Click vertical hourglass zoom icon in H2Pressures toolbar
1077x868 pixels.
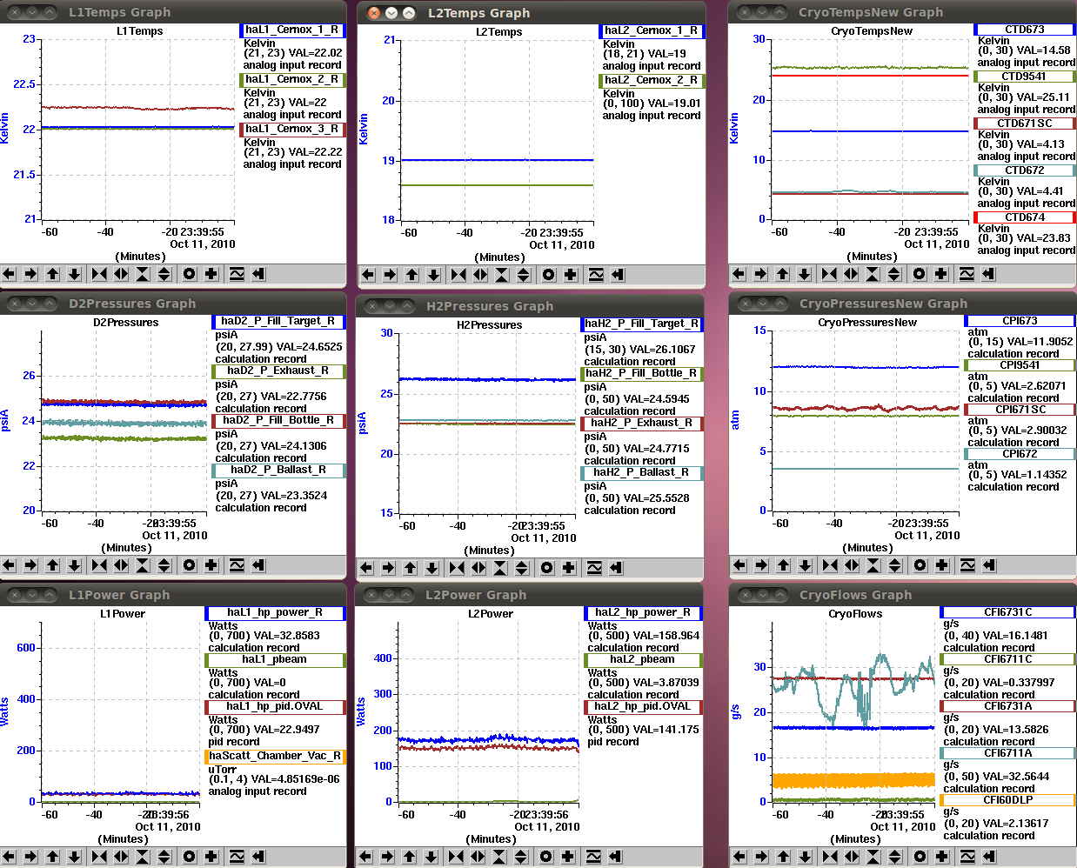tap(500, 568)
